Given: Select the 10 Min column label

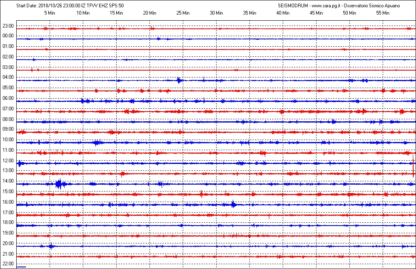Looking at the screenshot, I should tap(83, 13).
